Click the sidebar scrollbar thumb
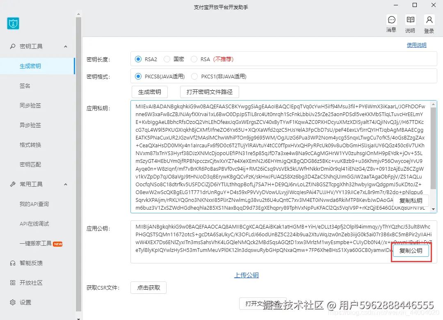443x320 pixels. [78, 165]
